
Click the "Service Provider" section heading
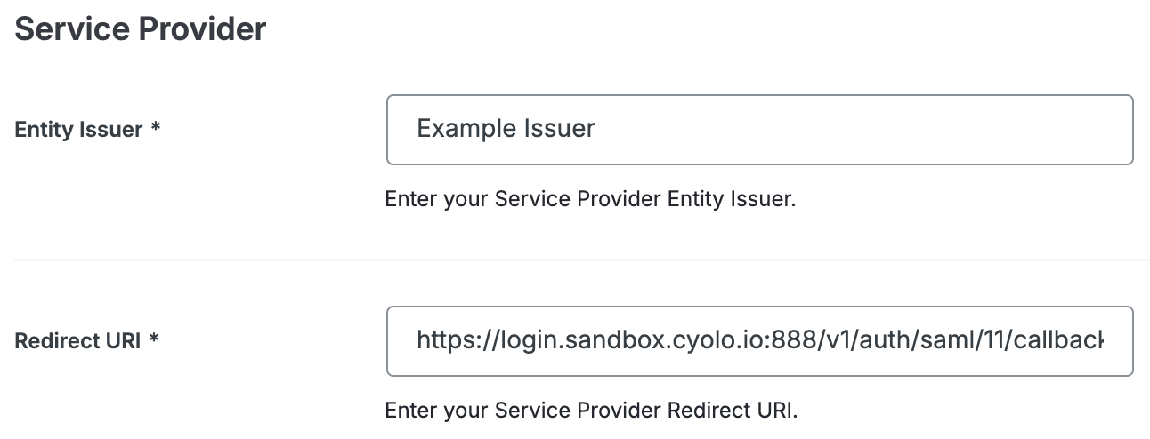pyautogui.click(x=141, y=29)
